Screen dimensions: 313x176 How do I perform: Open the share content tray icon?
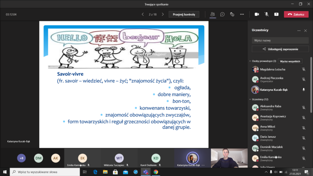[276, 14]
